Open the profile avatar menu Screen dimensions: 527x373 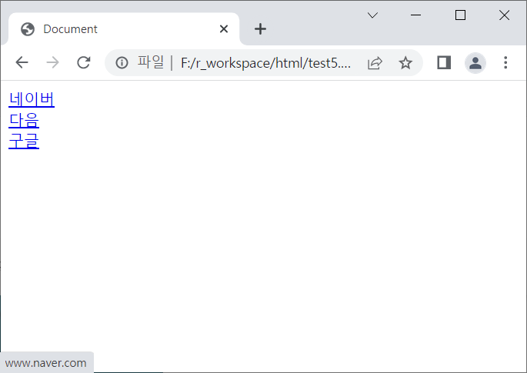click(x=475, y=63)
